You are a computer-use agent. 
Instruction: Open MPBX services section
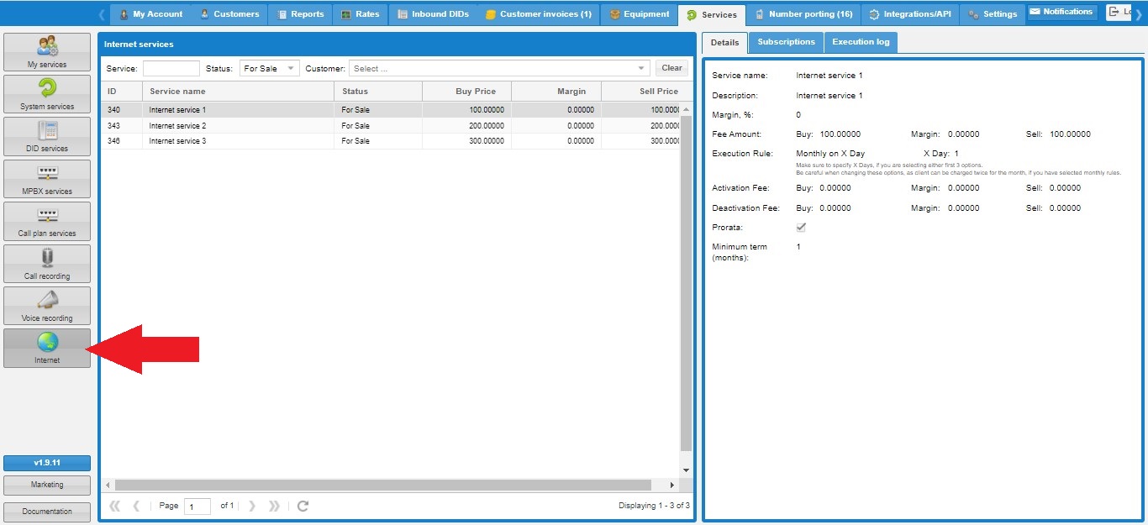(47, 179)
